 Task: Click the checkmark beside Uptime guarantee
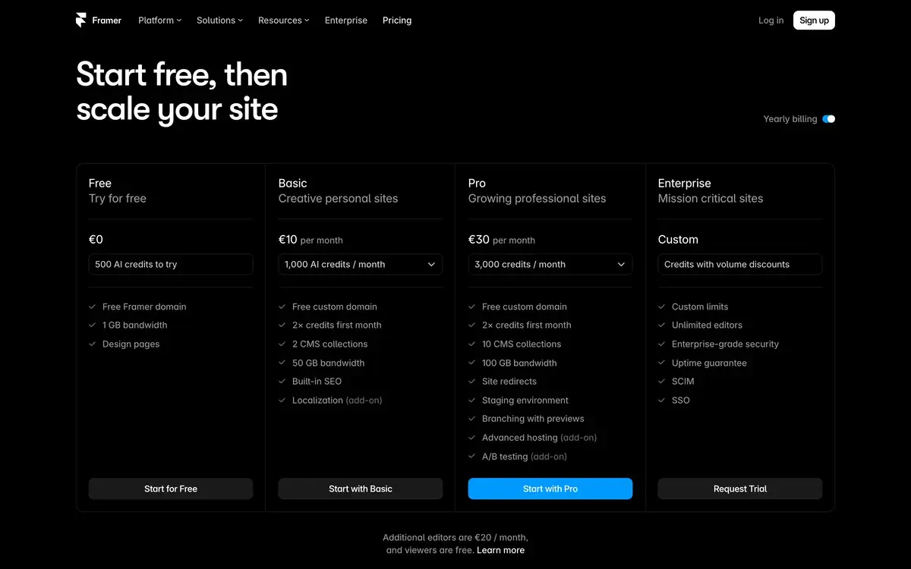[x=662, y=363]
